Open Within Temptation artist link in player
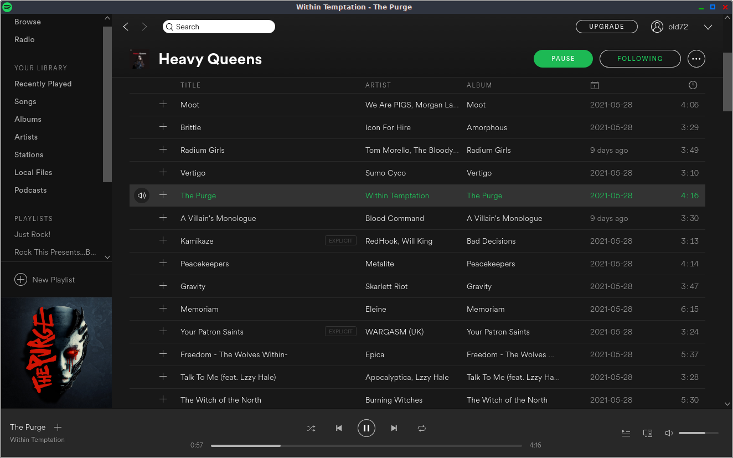The image size is (733, 458). click(x=37, y=440)
